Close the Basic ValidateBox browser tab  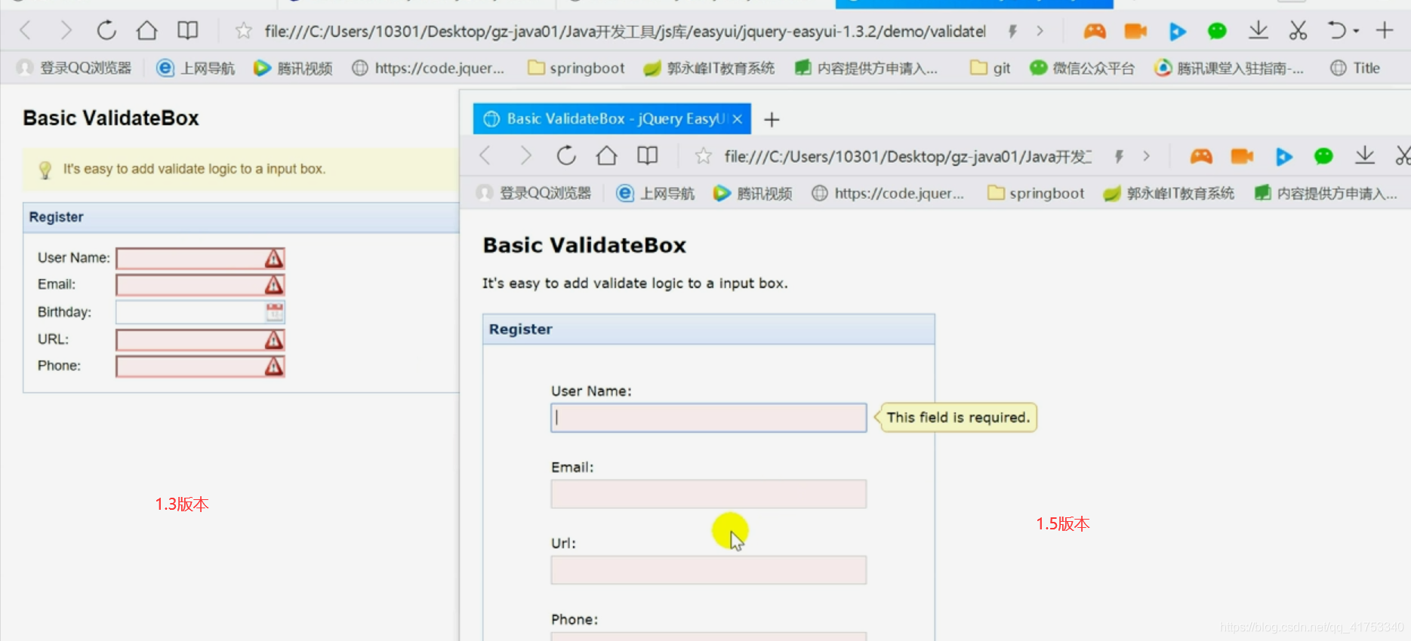(x=738, y=119)
